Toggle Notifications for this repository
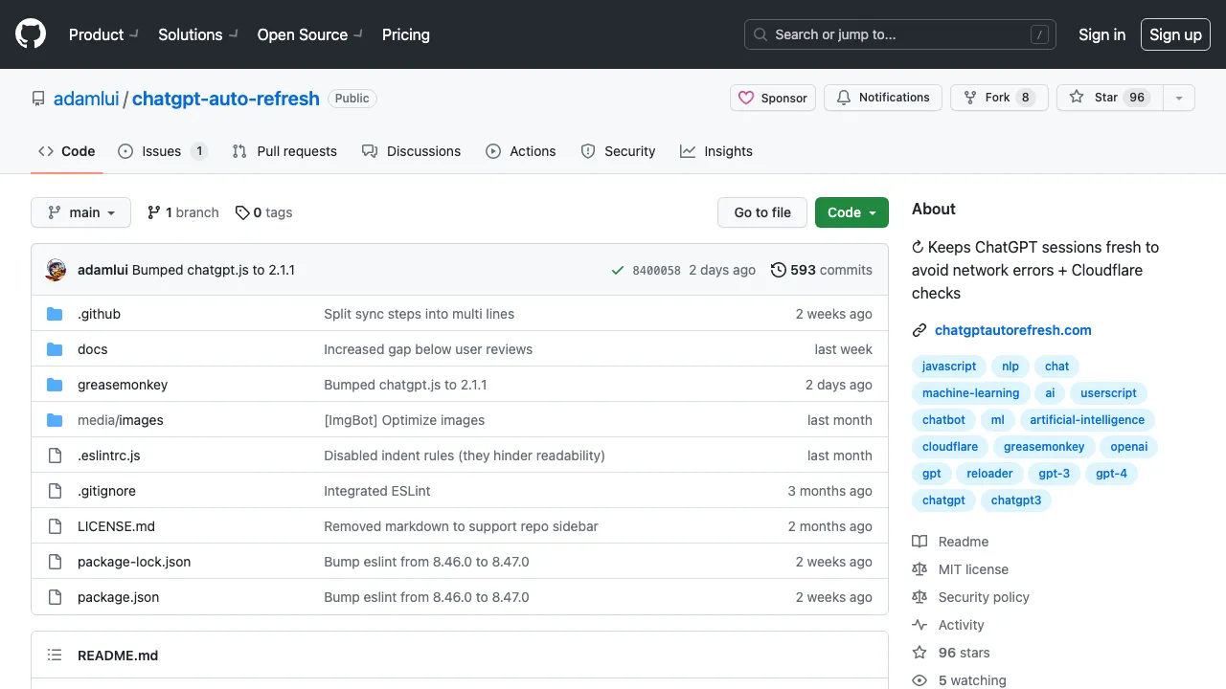Screen dimensions: 1226x689 pos(883,98)
